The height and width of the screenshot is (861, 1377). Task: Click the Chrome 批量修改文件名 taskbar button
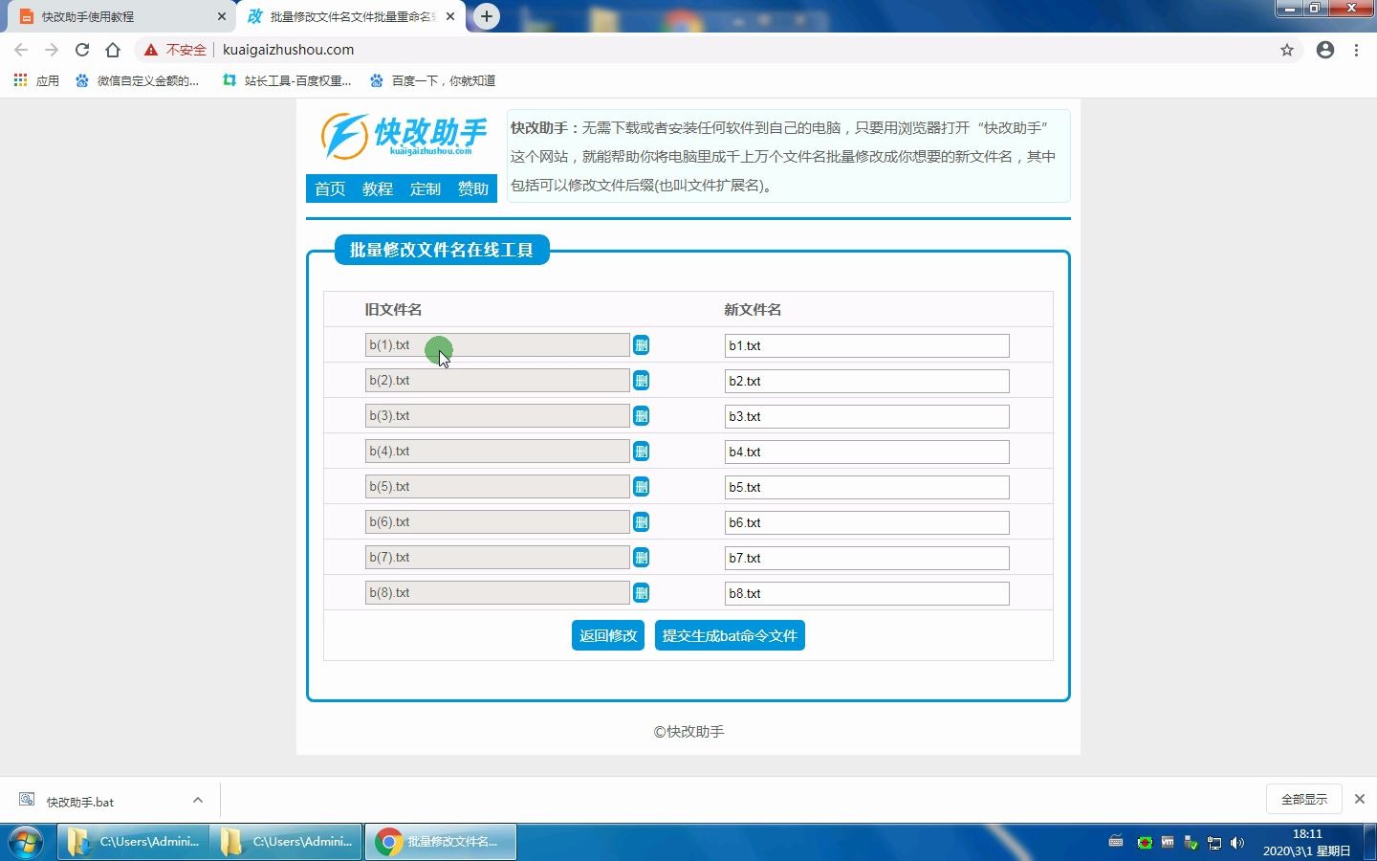click(441, 842)
